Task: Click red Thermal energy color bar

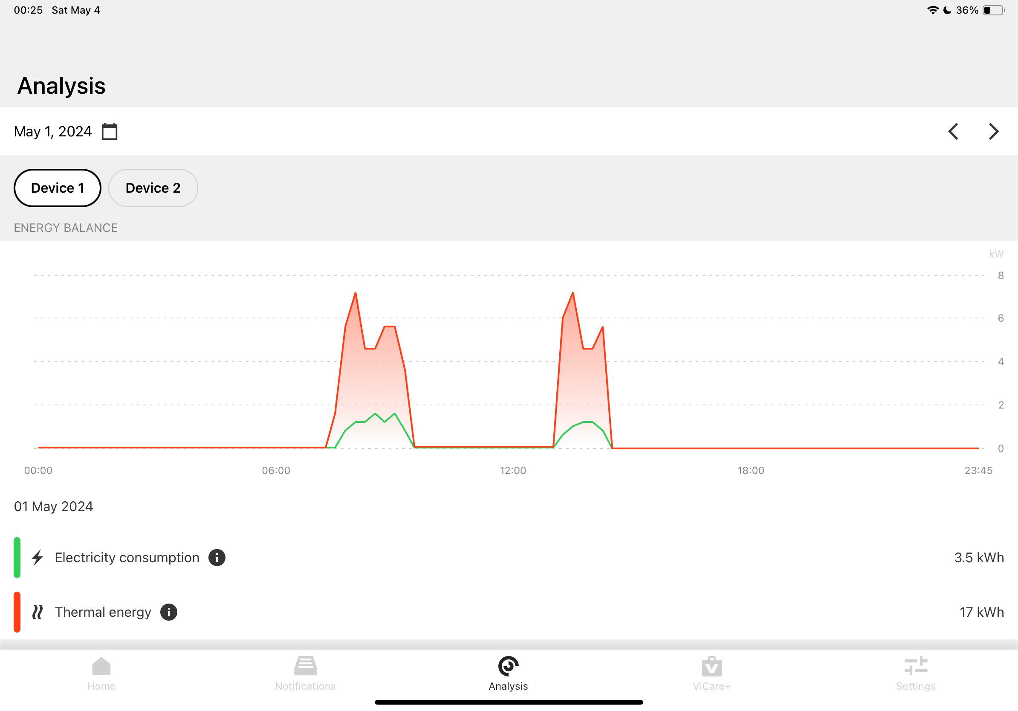Action: (17, 612)
